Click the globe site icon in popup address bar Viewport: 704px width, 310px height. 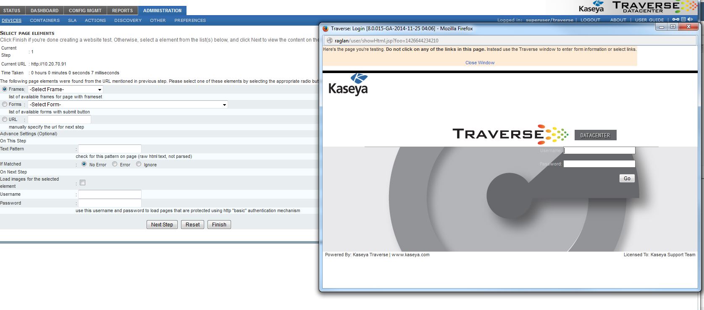tap(329, 41)
